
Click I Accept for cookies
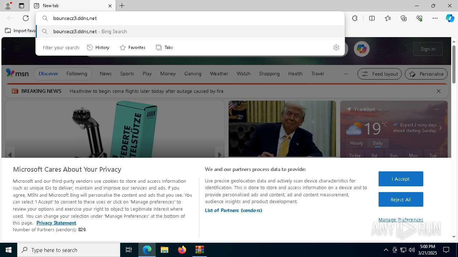(x=401, y=179)
